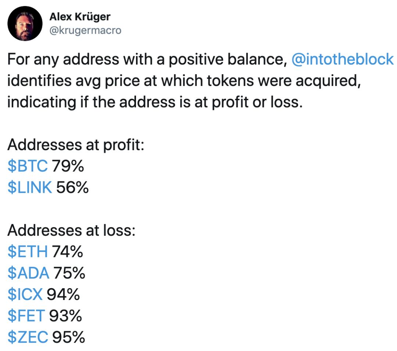Open the $ETH cashtag
This screenshot has width=397, height=351.
point(28,252)
